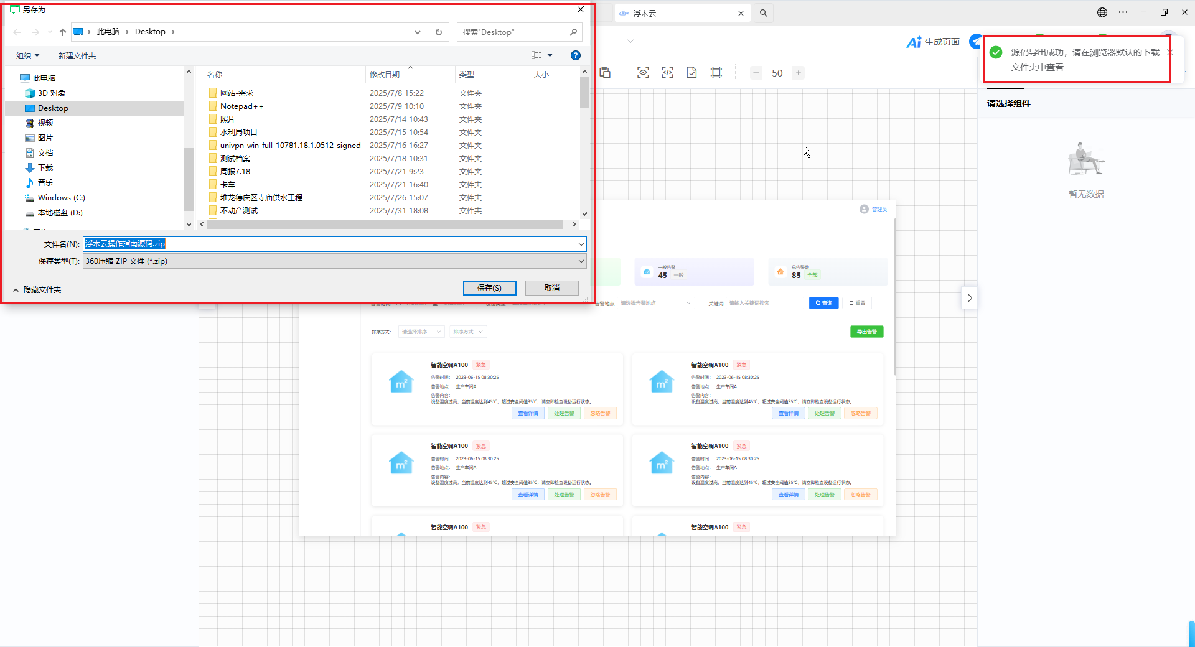Open the blue help question icon
This screenshot has height=647, width=1195.
pos(576,55)
